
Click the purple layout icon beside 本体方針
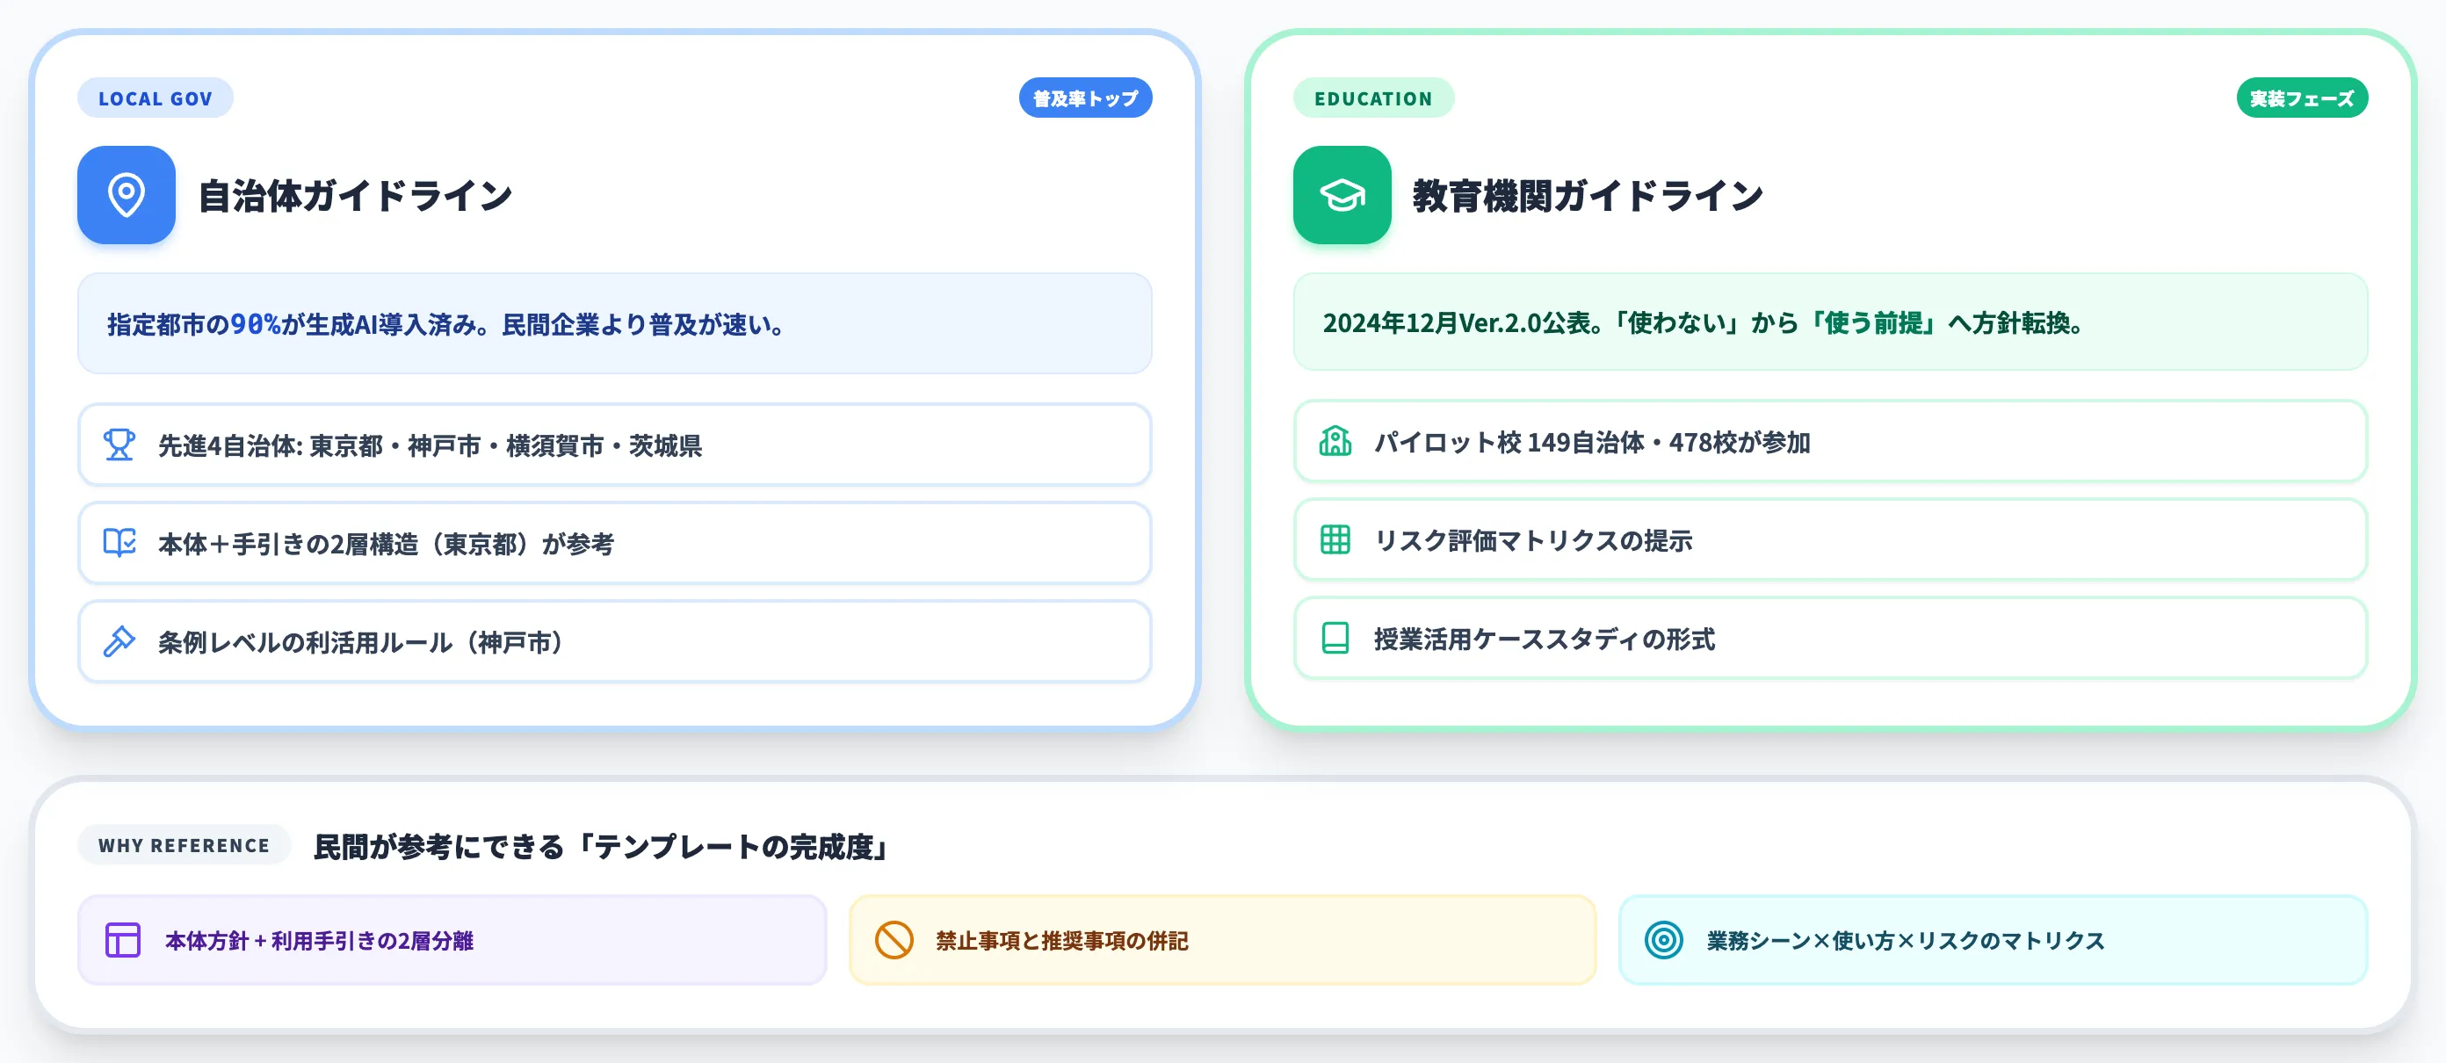[x=122, y=940]
